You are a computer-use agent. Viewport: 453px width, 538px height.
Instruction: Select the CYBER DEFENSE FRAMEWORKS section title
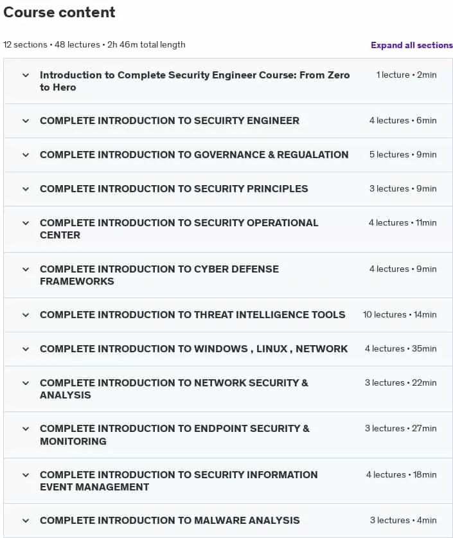(159, 275)
